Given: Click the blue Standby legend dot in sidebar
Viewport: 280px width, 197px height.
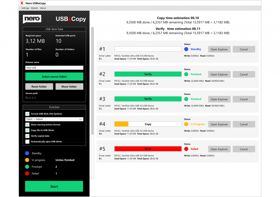Looking at the screenshot, I should 27,153.
